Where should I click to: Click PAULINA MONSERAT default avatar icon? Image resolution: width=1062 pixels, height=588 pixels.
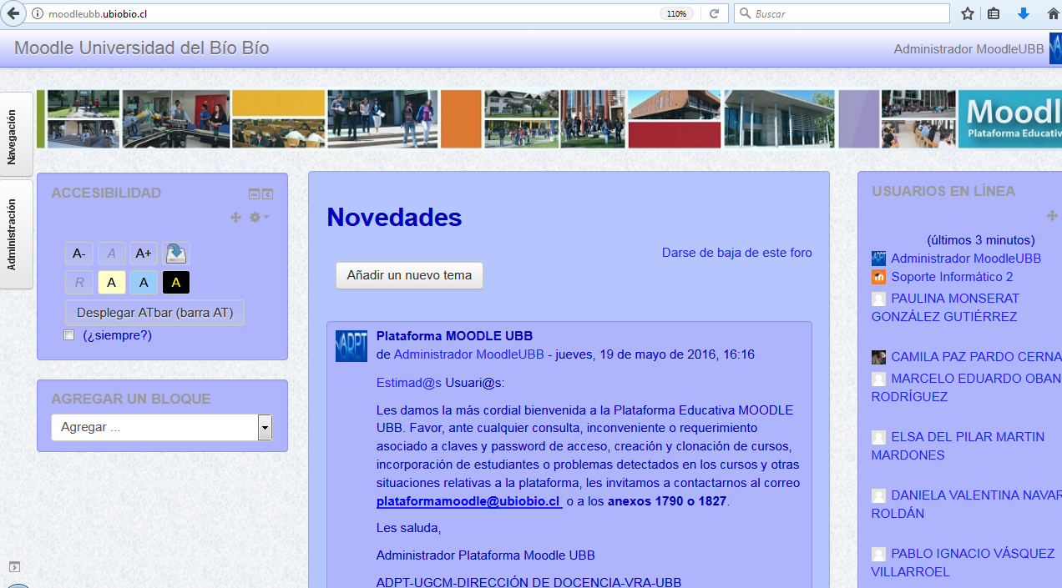pos(878,299)
